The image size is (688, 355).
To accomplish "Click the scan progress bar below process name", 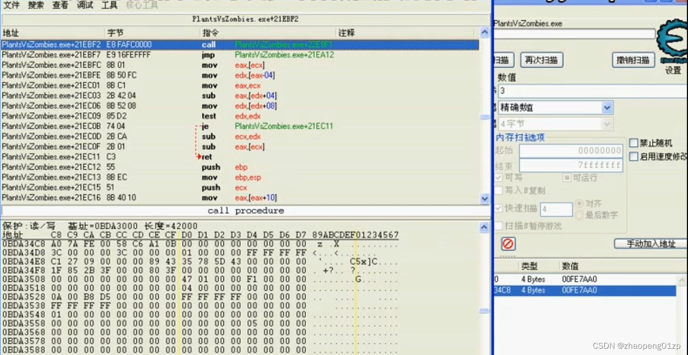I will pos(574,34).
